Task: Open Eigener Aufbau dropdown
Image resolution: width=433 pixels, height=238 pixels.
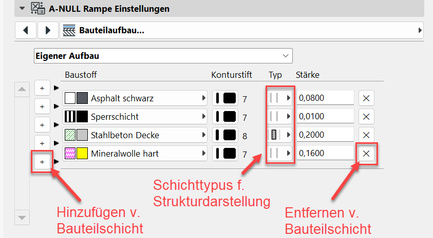Action: point(162,55)
